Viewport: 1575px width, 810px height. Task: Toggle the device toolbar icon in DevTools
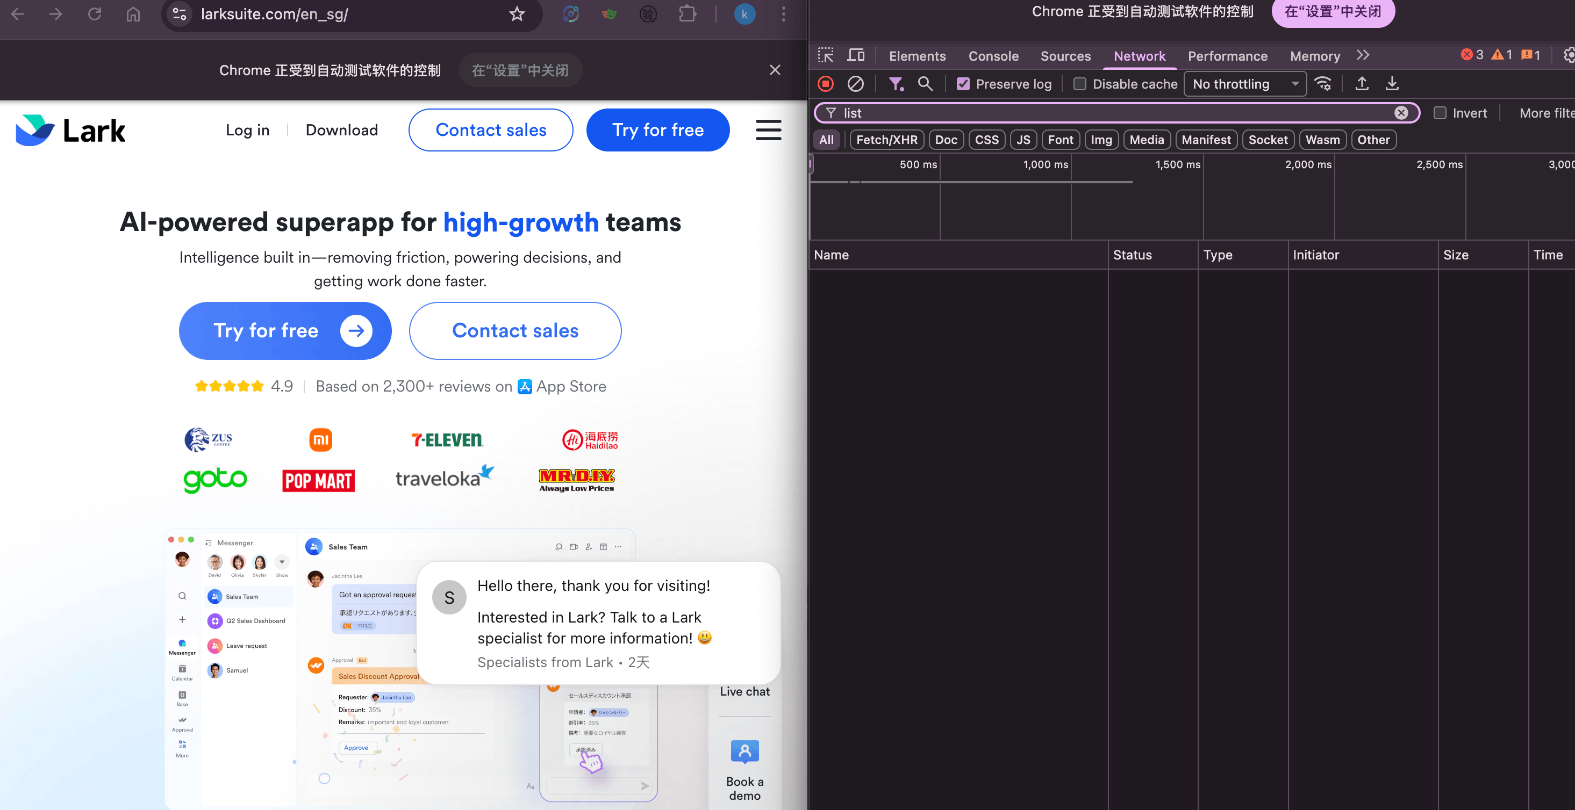(856, 55)
